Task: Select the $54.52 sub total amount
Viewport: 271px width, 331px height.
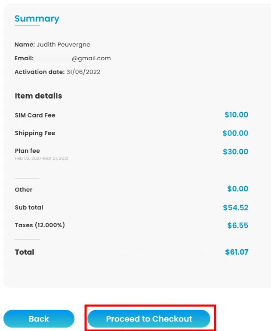Action: (x=235, y=207)
